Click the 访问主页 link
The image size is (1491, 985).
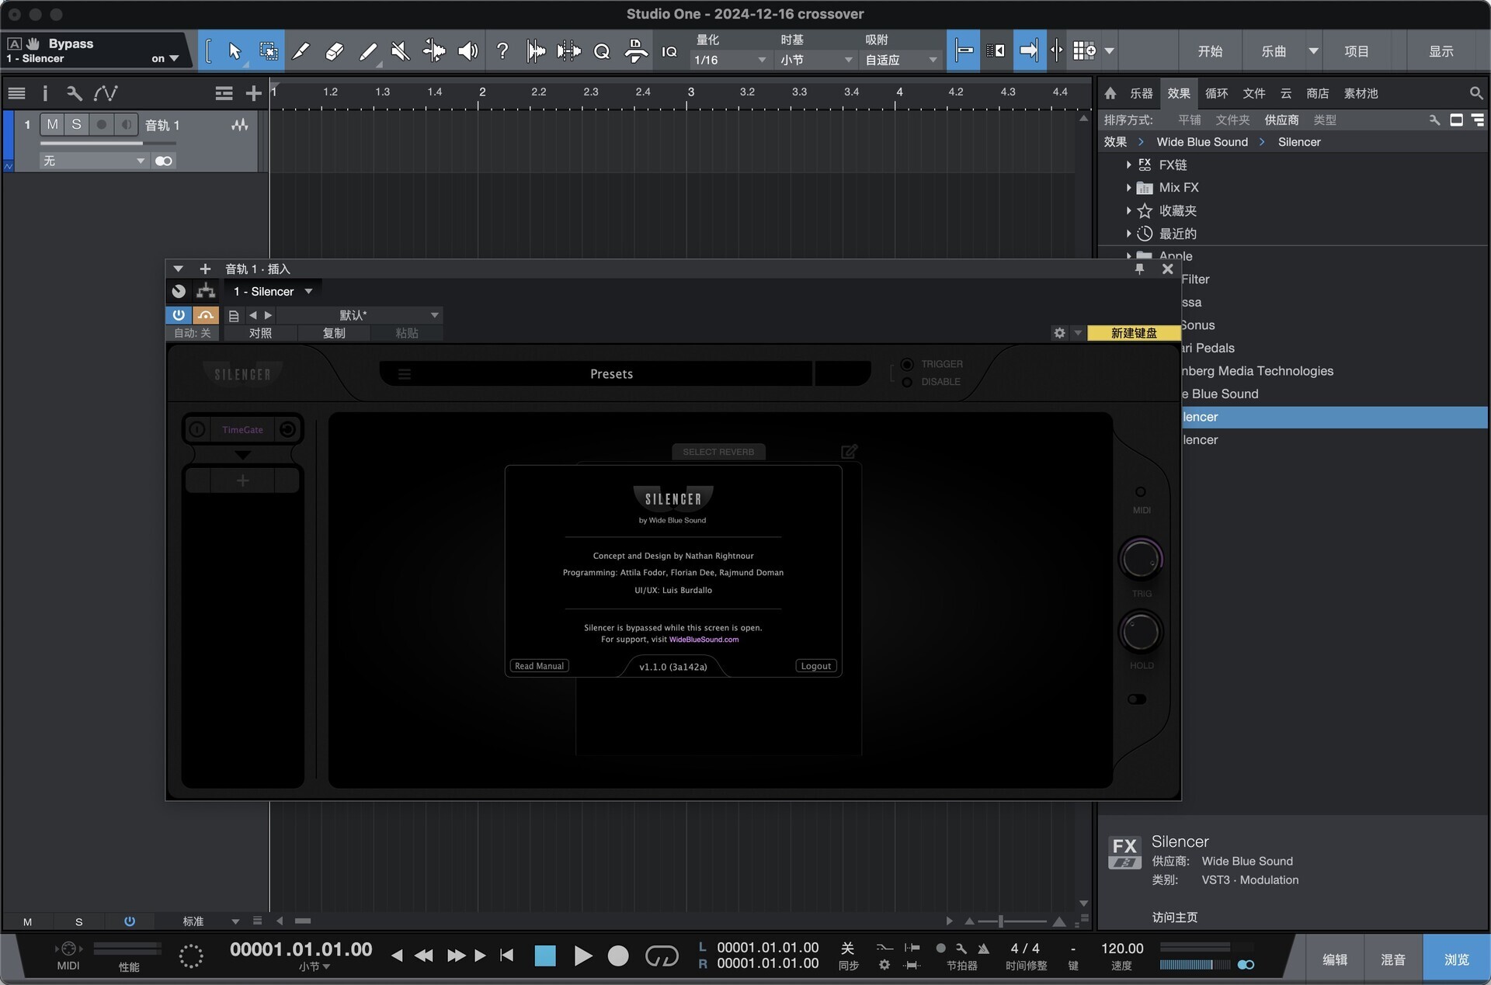(x=1174, y=917)
